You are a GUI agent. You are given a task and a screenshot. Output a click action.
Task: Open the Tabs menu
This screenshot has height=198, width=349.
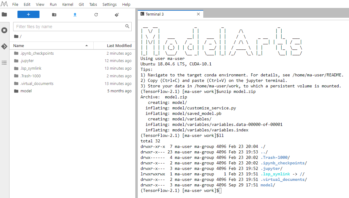point(93,5)
